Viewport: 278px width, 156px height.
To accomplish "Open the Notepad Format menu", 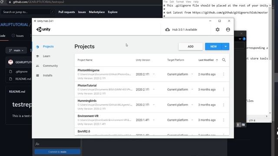I will [x=180, y=2].
